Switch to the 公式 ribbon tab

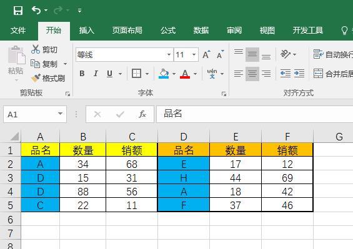[x=168, y=31]
